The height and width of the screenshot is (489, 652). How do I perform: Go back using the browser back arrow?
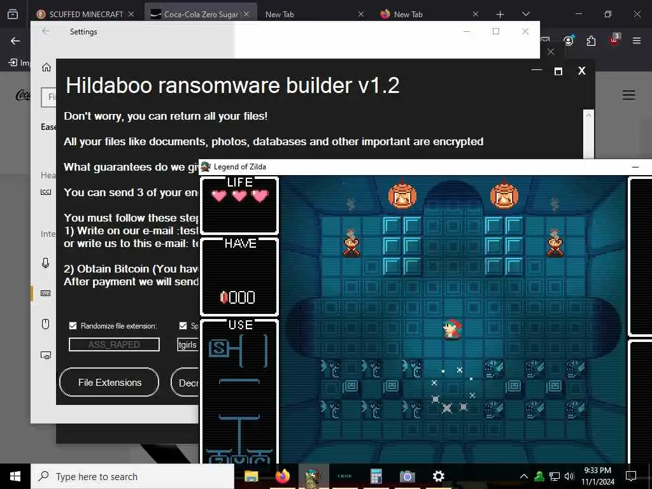pyautogui.click(x=15, y=41)
